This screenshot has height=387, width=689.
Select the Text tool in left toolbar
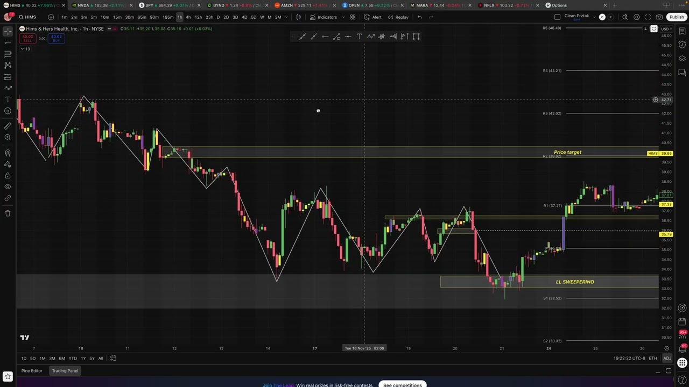click(8, 99)
